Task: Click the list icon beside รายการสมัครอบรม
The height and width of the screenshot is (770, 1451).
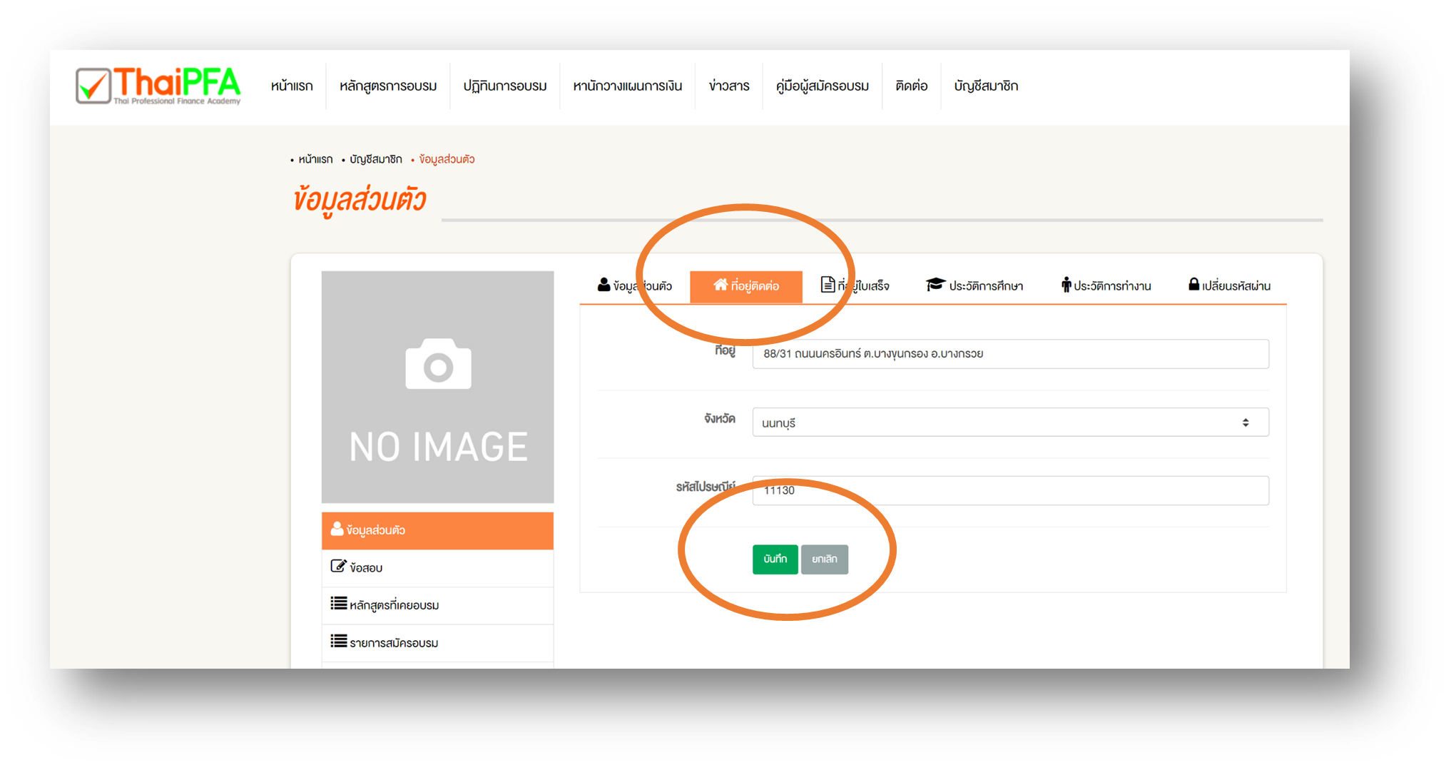Action: pyautogui.click(x=339, y=642)
